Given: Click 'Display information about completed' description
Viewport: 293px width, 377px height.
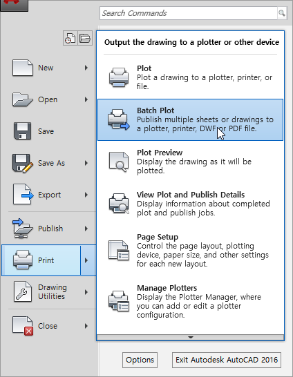Looking at the screenshot, I should 203,209.
